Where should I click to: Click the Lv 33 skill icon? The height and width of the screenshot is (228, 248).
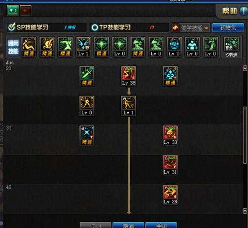coord(170,135)
